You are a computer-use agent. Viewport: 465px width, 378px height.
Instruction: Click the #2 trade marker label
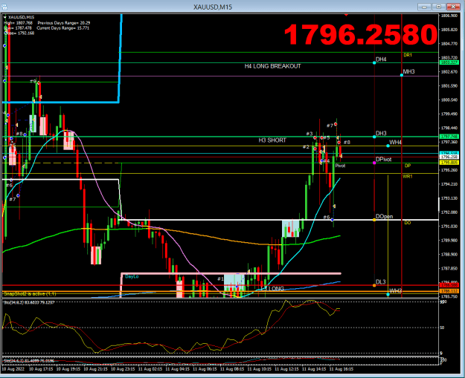point(306,147)
